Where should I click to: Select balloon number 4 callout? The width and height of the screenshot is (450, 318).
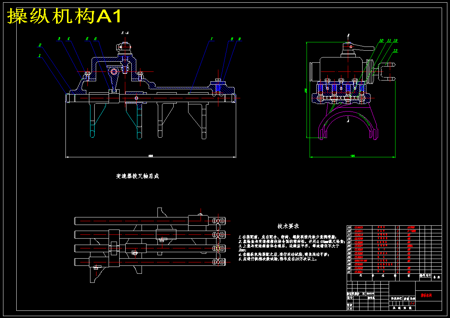click(69, 39)
